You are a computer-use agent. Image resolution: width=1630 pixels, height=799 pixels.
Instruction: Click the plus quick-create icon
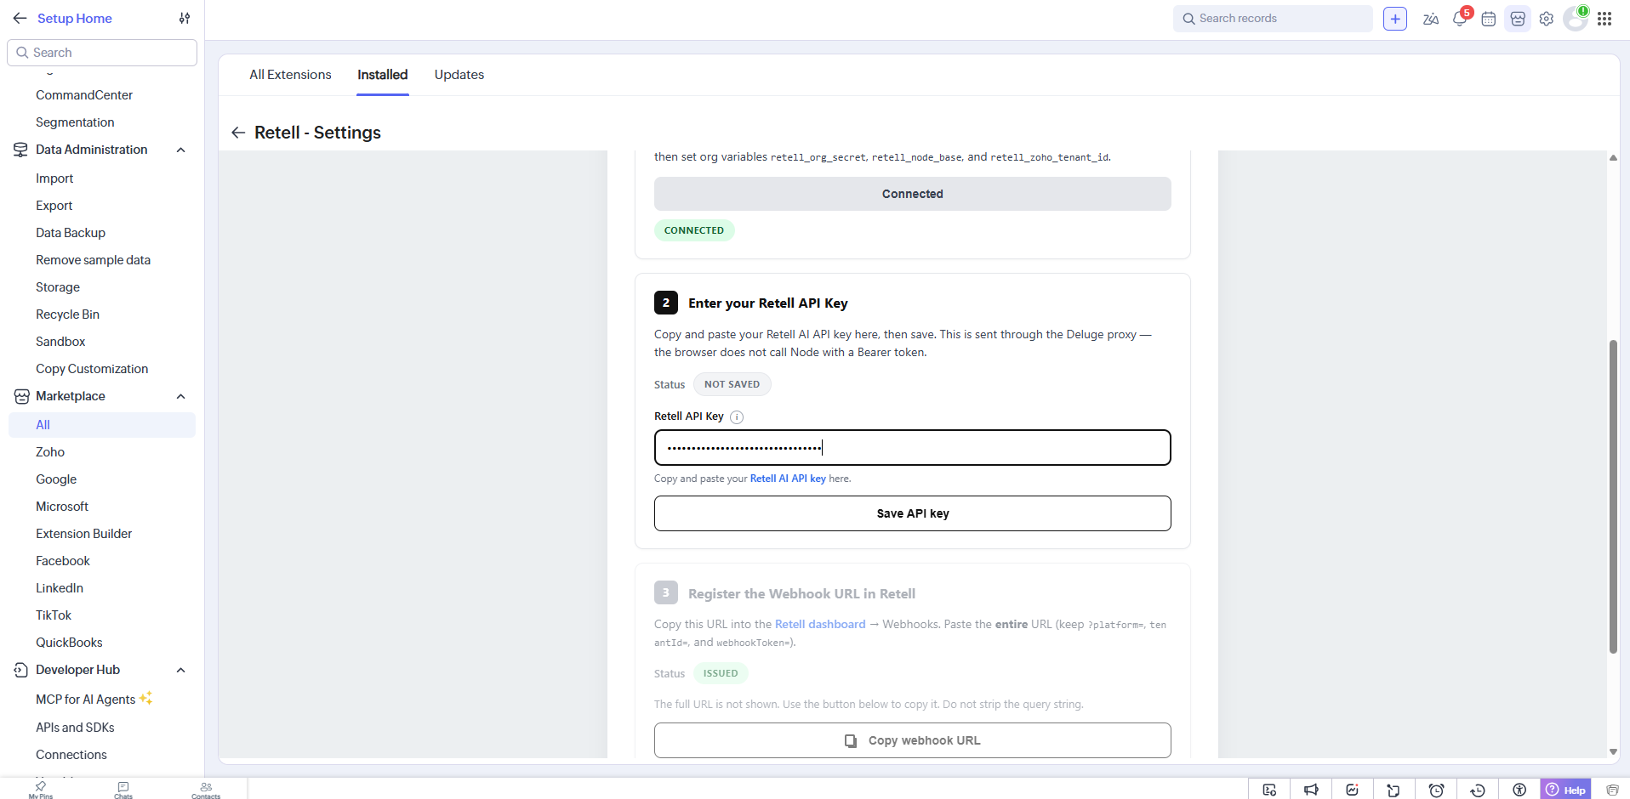click(x=1395, y=19)
